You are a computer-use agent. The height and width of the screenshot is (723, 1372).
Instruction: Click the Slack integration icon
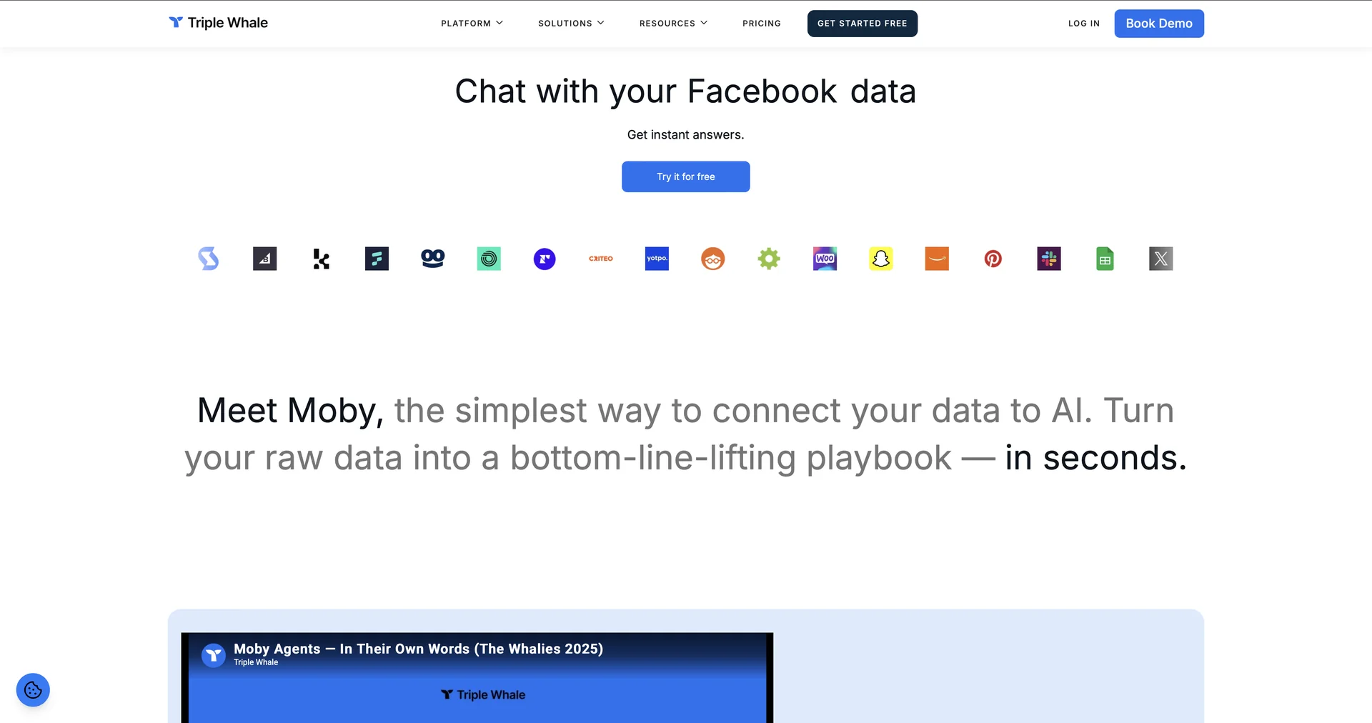(1049, 259)
